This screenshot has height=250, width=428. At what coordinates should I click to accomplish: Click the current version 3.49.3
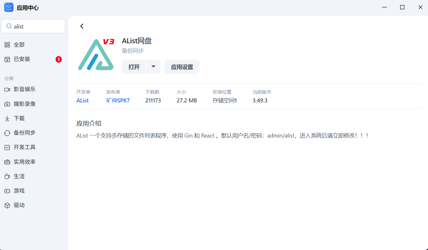click(260, 101)
